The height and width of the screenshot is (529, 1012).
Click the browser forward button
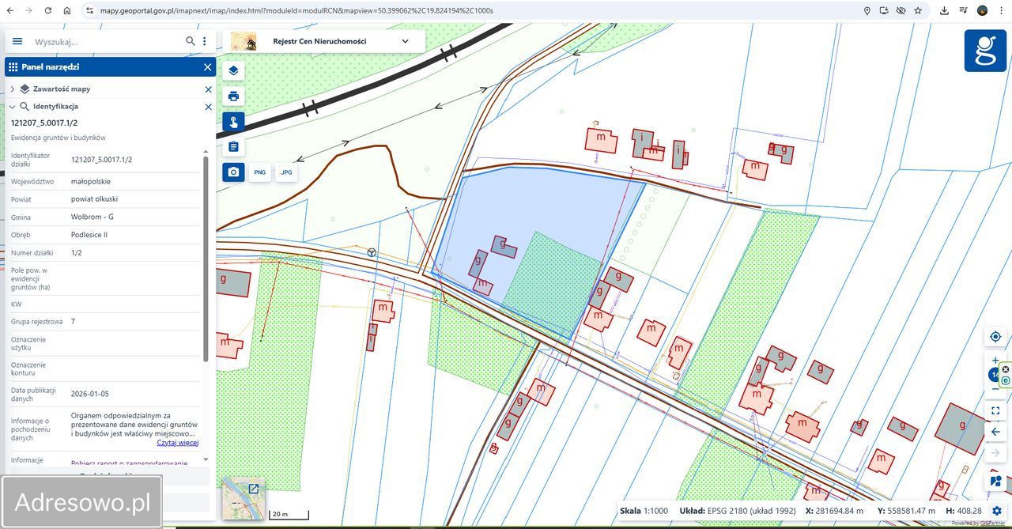(x=29, y=10)
